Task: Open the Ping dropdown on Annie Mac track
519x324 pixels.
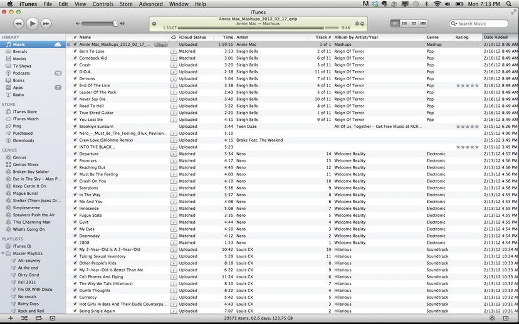Action: [x=161, y=44]
